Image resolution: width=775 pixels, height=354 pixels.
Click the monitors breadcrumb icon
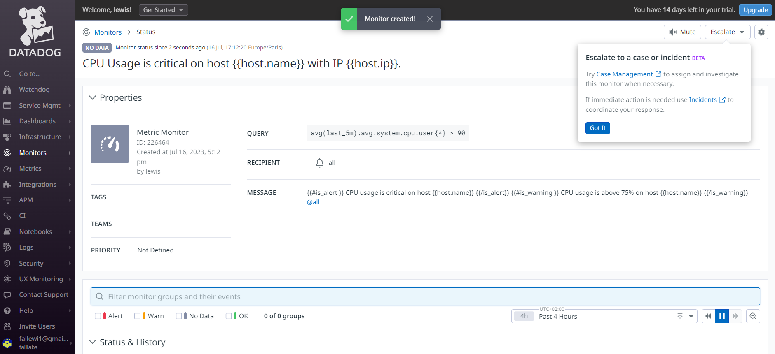coord(87,32)
